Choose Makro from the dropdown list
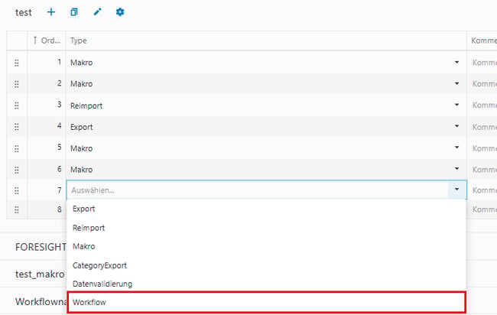This screenshot has width=497, height=315. pyautogui.click(x=266, y=246)
